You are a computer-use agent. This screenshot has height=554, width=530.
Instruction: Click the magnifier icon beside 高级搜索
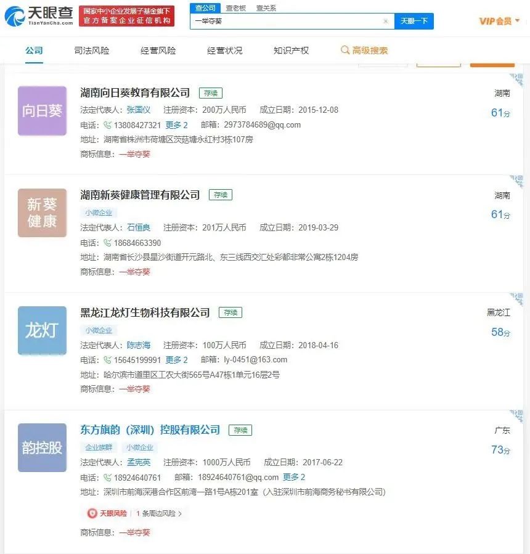345,50
